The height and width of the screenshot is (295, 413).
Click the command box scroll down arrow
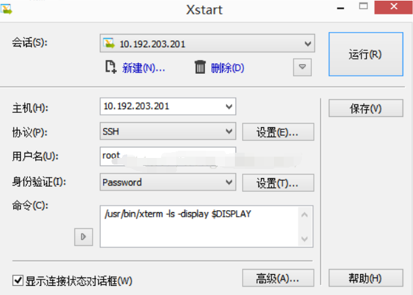(x=305, y=239)
